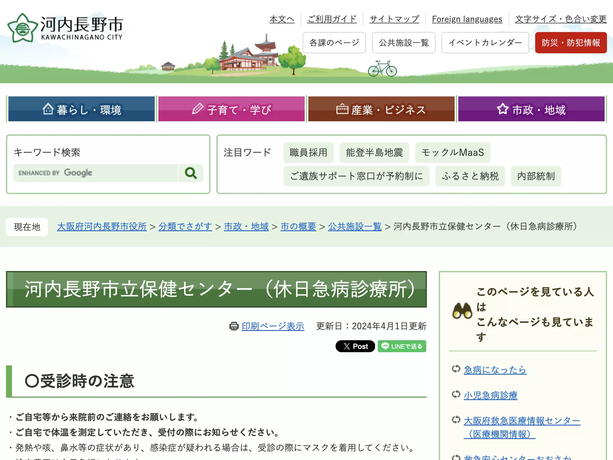613x460 pixels.
Task: Click the Google keyword search field
Action: [x=96, y=173]
